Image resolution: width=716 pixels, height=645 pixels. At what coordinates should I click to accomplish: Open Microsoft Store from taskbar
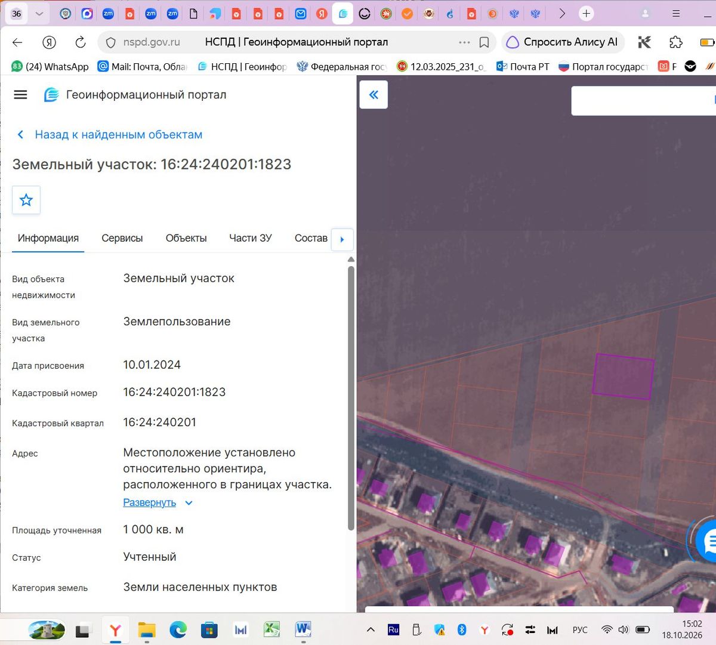pos(209,629)
